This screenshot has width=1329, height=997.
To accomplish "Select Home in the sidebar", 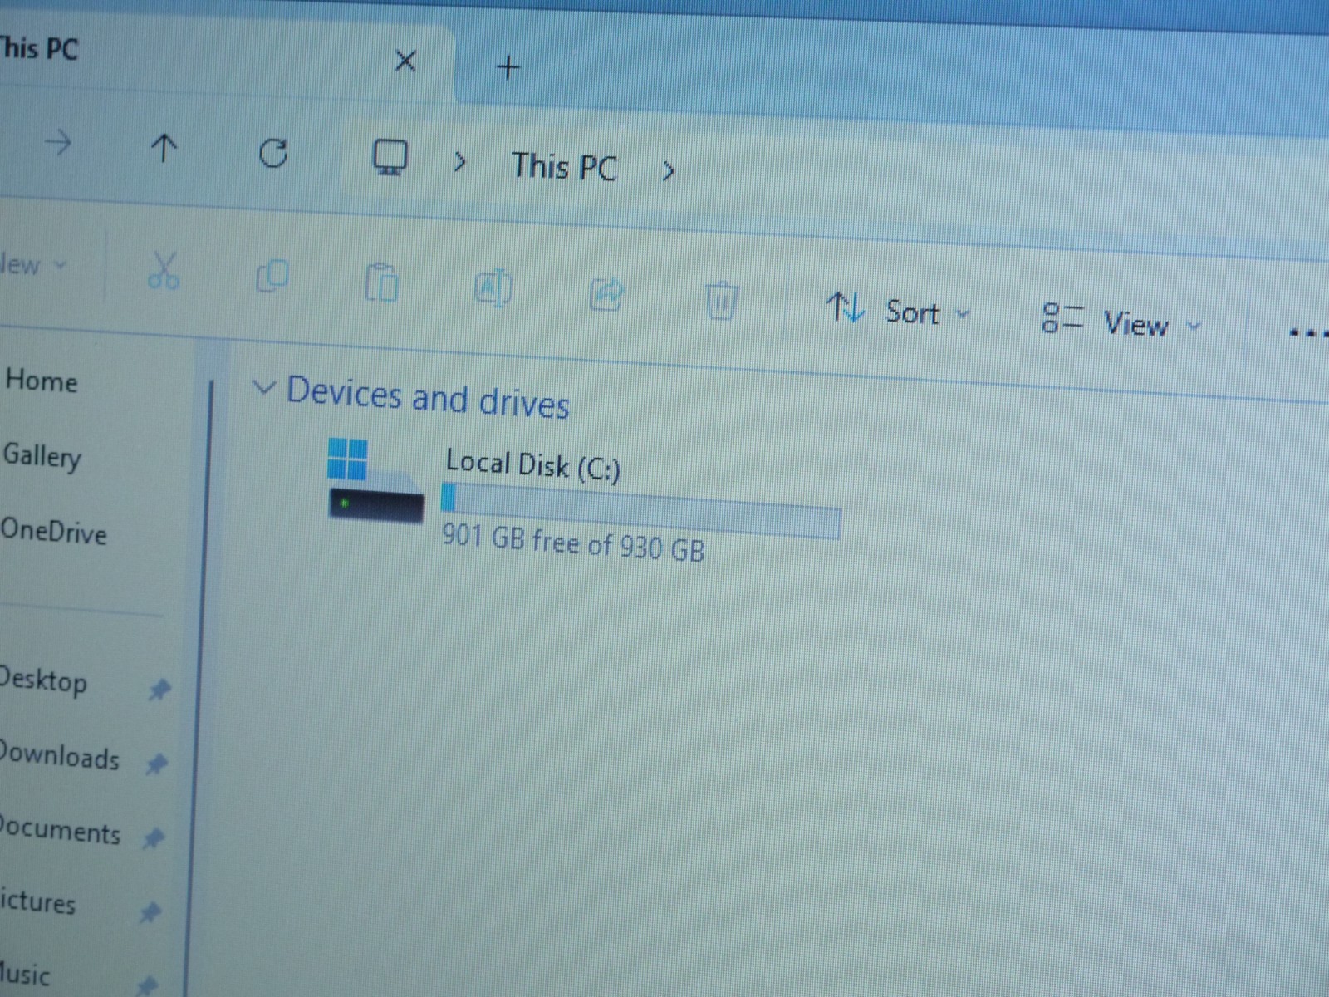I will (x=42, y=381).
